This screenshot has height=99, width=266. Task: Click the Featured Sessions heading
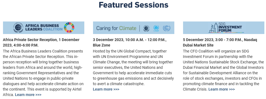coord(133,5)
